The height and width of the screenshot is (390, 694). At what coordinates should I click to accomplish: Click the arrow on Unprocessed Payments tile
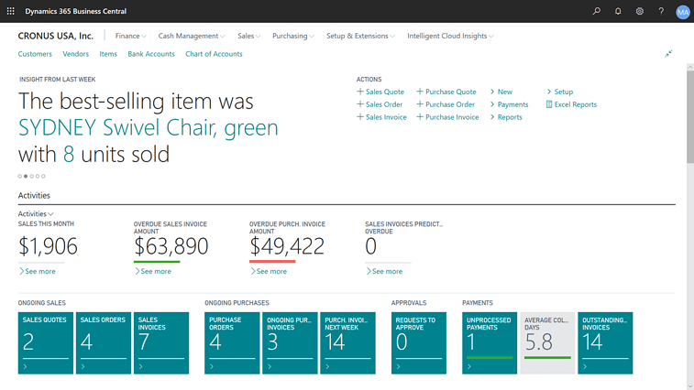[469, 366]
